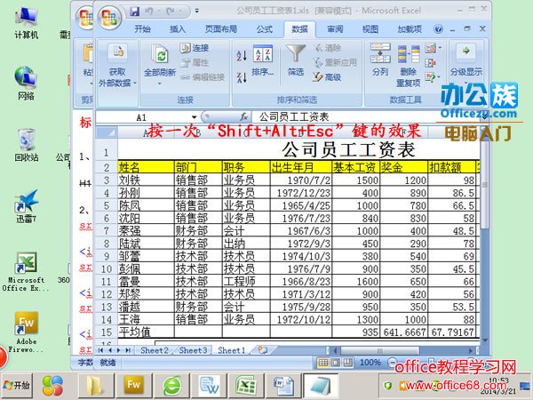
Task: Open the Get External Data menu
Action: (x=117, y=65)
